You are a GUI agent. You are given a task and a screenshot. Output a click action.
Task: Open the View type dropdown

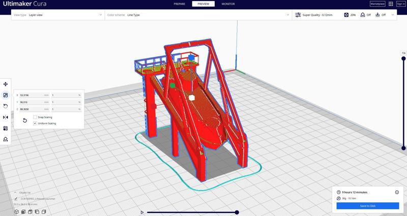coord(58,15)
